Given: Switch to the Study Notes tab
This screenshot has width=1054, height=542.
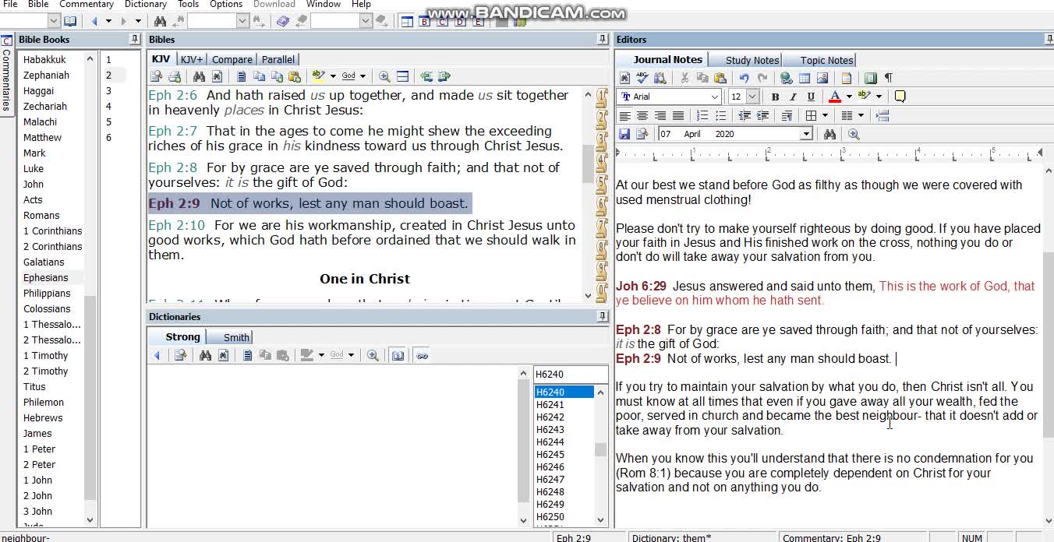Looking at the screenshot, I should [752, 60].
